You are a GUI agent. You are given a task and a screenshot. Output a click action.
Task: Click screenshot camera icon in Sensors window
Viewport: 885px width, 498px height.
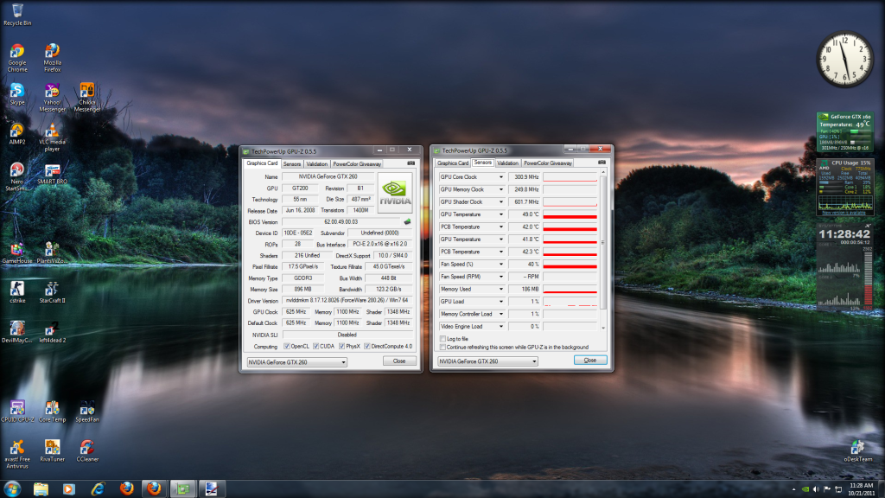[x=602, y=163]
